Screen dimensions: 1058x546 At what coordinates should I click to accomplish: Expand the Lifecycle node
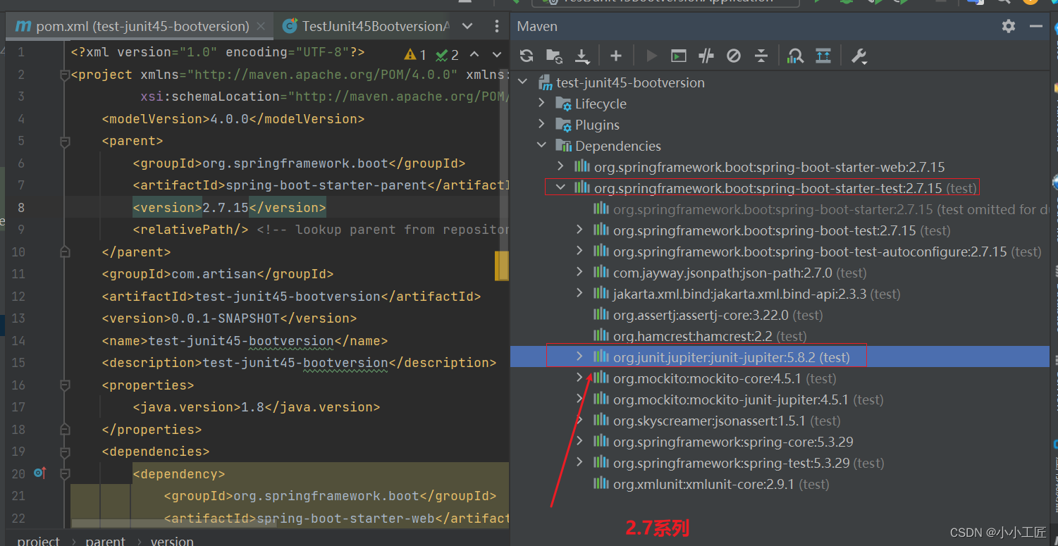542,104
